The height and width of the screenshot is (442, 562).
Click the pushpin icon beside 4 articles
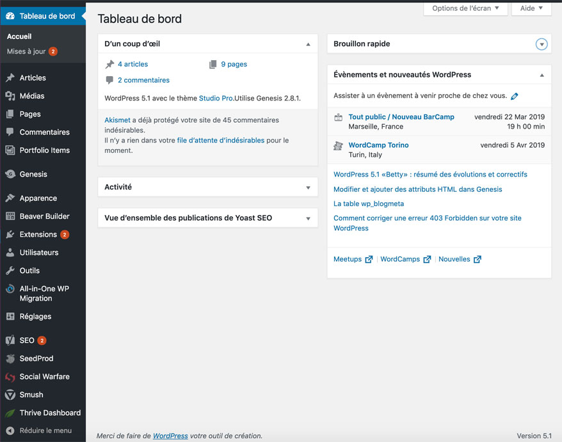(x=109, y=64)
